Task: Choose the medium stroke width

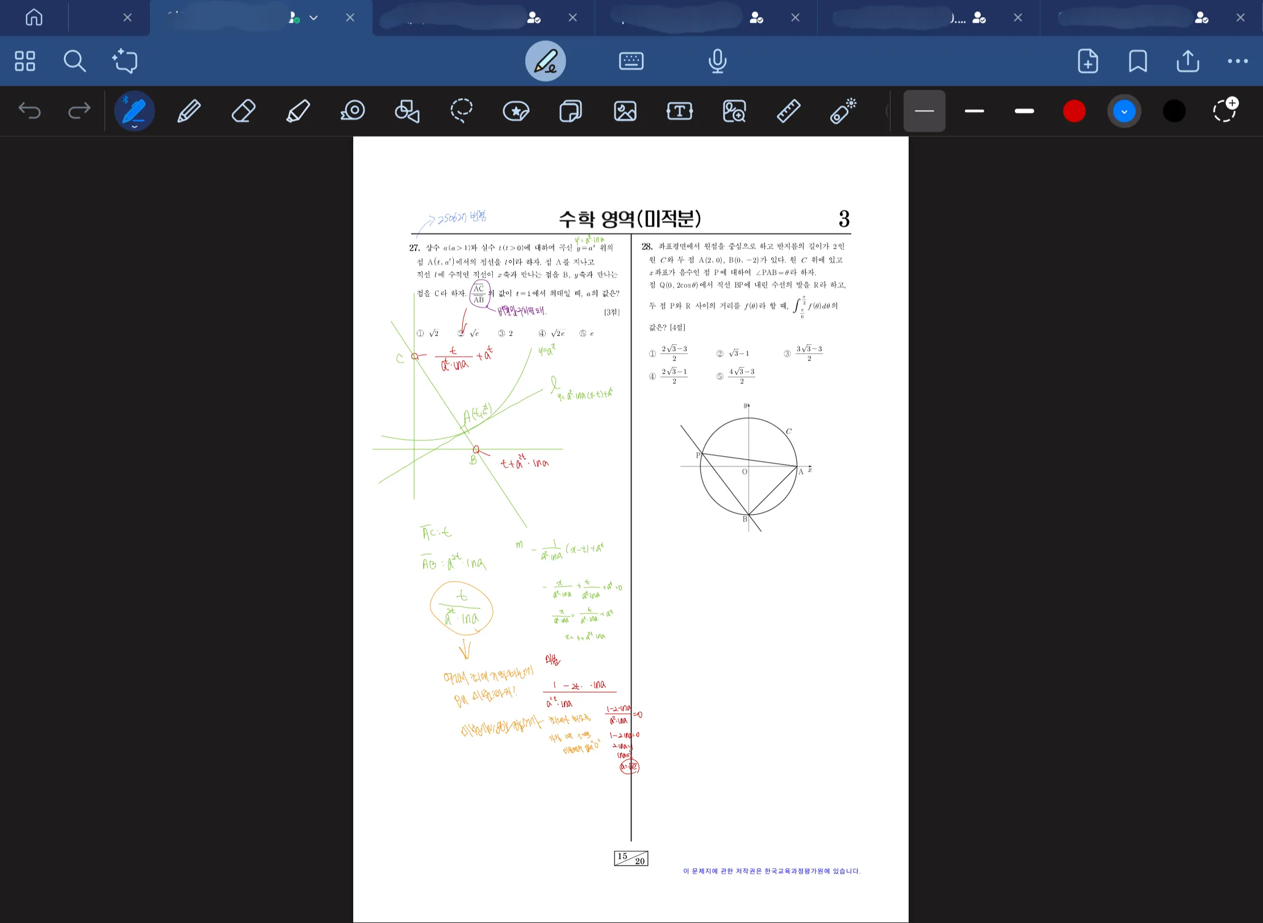Action: [975, 111]
